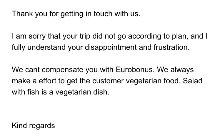The width and height of the screenshot is (220, 136).
Task: Click the word "Salad"
Action: coord(193,81)
